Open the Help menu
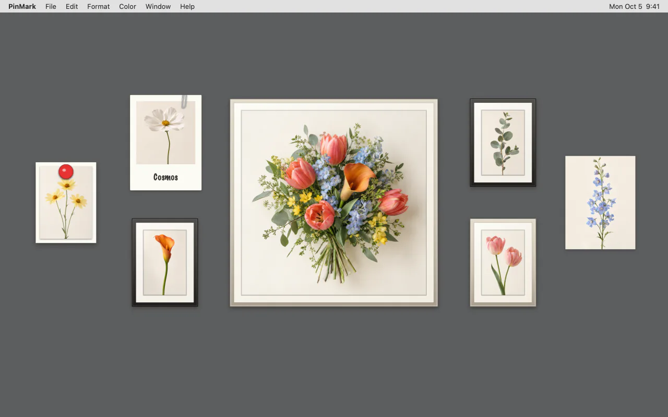This screenshot has height=417, width=668. (x=187, y=6)
